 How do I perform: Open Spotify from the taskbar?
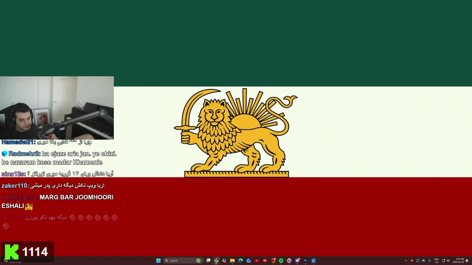click(281, 261)
